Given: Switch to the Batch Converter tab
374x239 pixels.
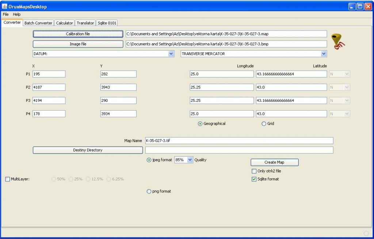Looking at the screenshot, I should point(38,23).
